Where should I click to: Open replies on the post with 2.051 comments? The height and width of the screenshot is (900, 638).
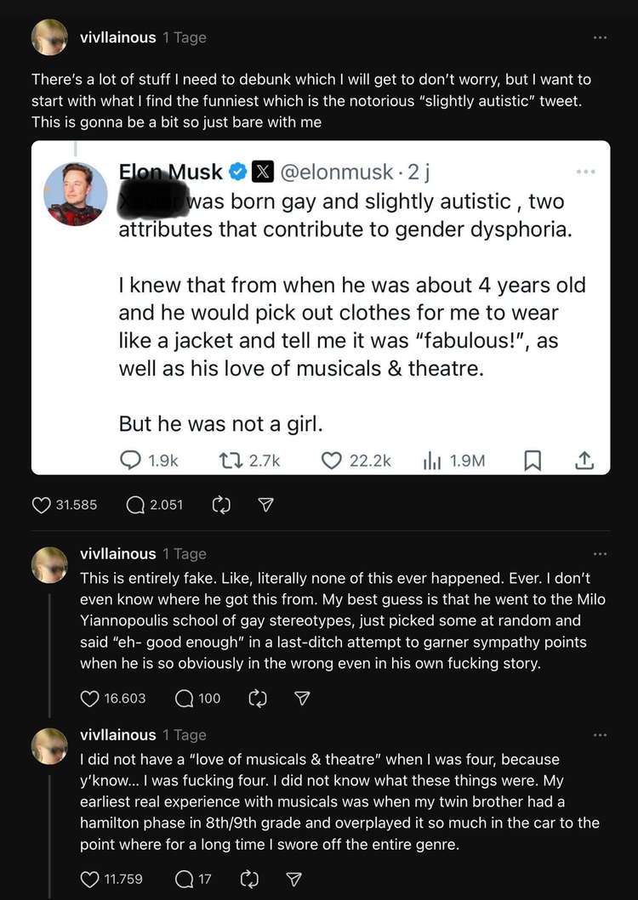135,505
